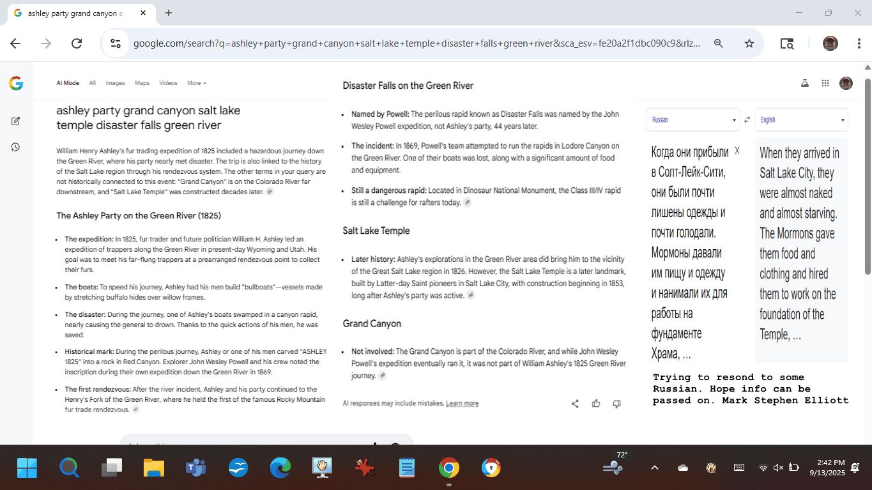
Task: Switch to the Videos tab
Action: pos(168,83)
